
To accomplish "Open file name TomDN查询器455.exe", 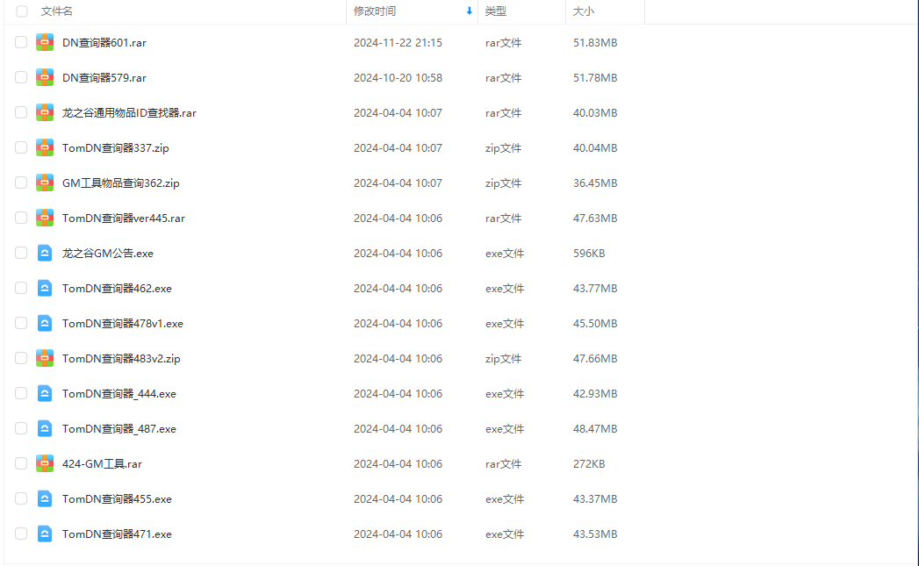I will [x=118, y=499].
